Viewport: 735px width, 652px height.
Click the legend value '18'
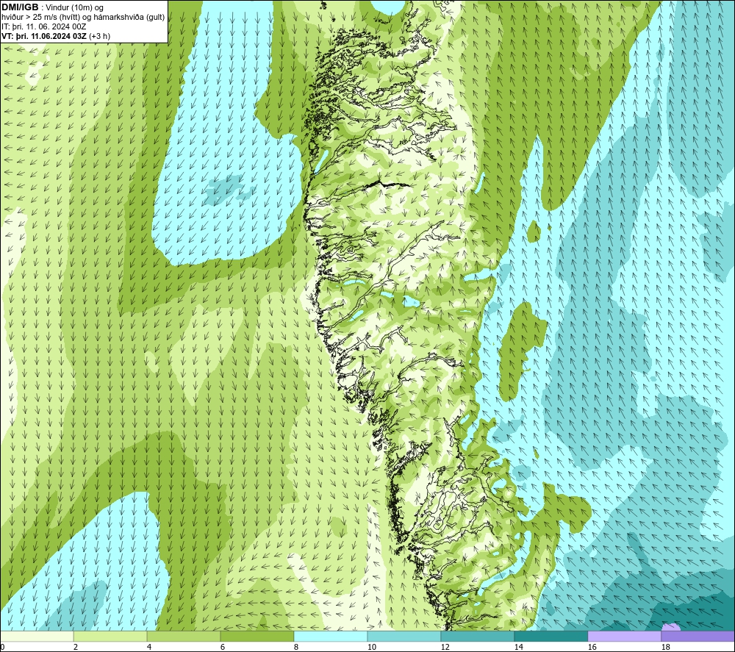coord(665,647)
